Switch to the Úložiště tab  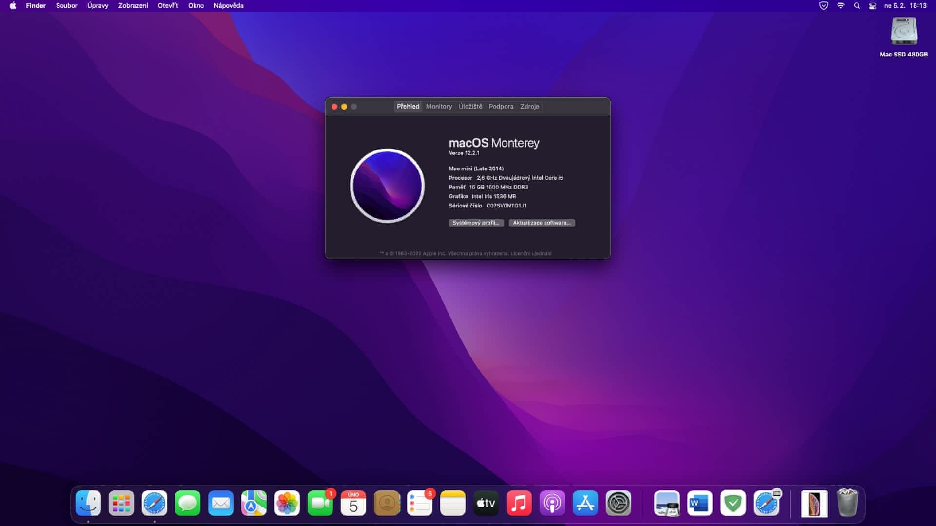click(x=470, y=106)
